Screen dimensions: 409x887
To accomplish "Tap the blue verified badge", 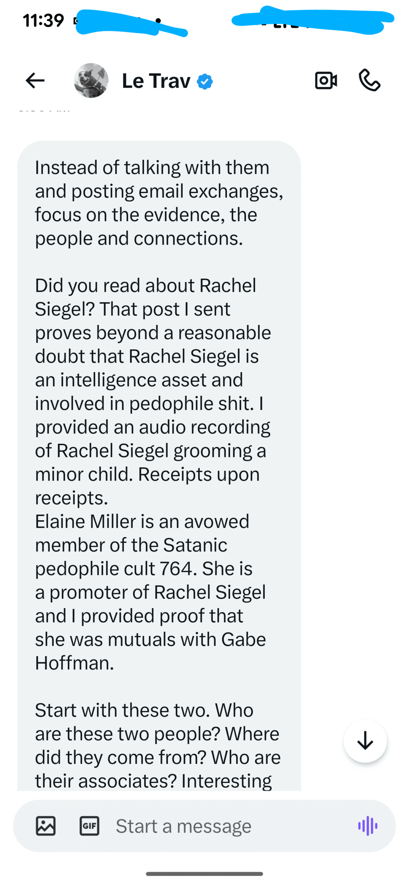I will click(205, 82).
